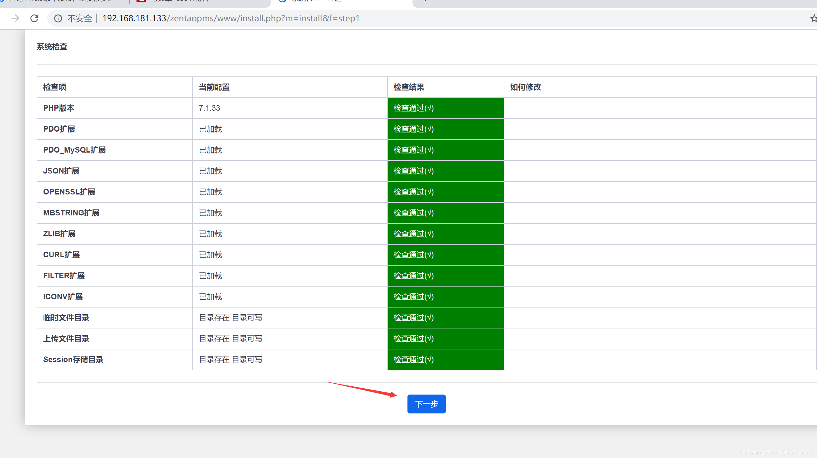Viewport: 817px width, 458px height.
Task: Click the MBSTRING扩展 row label
Action: click(71, 213)
